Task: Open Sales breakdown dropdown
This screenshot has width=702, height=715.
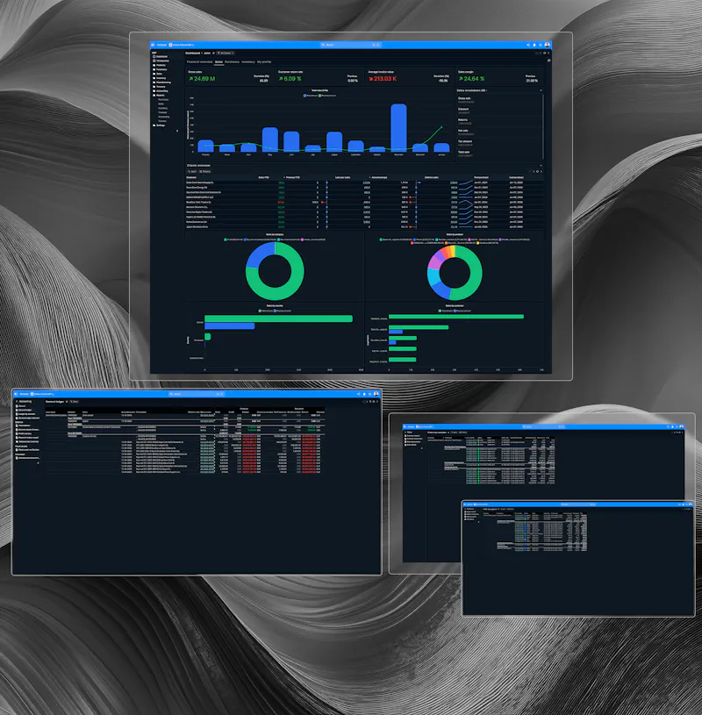Action: [472, 90]
